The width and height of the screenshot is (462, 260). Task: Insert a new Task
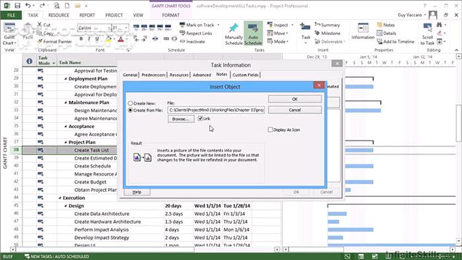click(306, 34)
